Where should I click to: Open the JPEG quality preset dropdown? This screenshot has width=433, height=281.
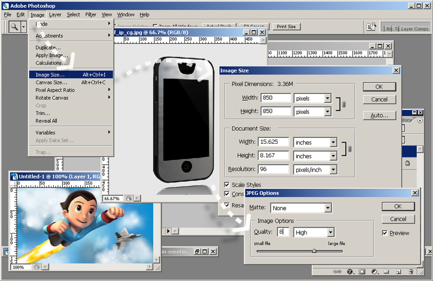tap(330, 232)
